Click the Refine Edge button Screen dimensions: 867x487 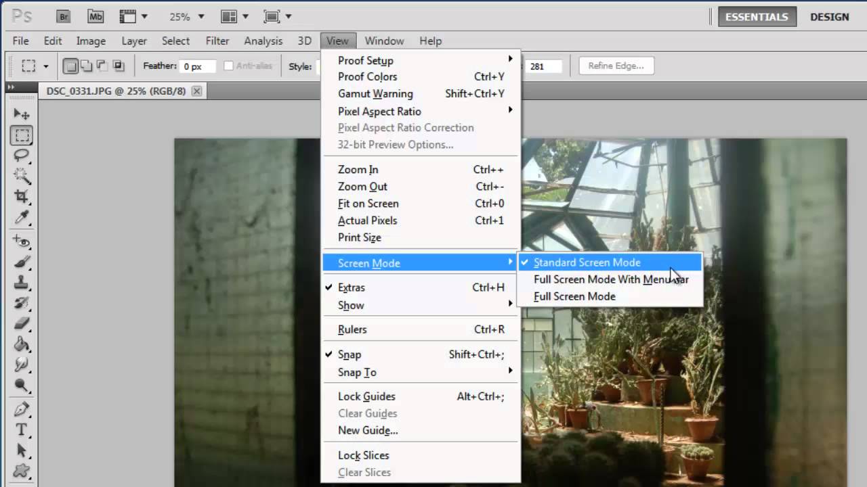616,65
